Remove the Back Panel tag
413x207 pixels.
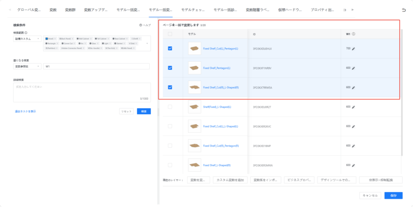72,39
